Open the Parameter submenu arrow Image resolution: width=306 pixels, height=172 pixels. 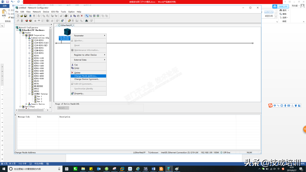pyautogui.click(x=105, y=36)
